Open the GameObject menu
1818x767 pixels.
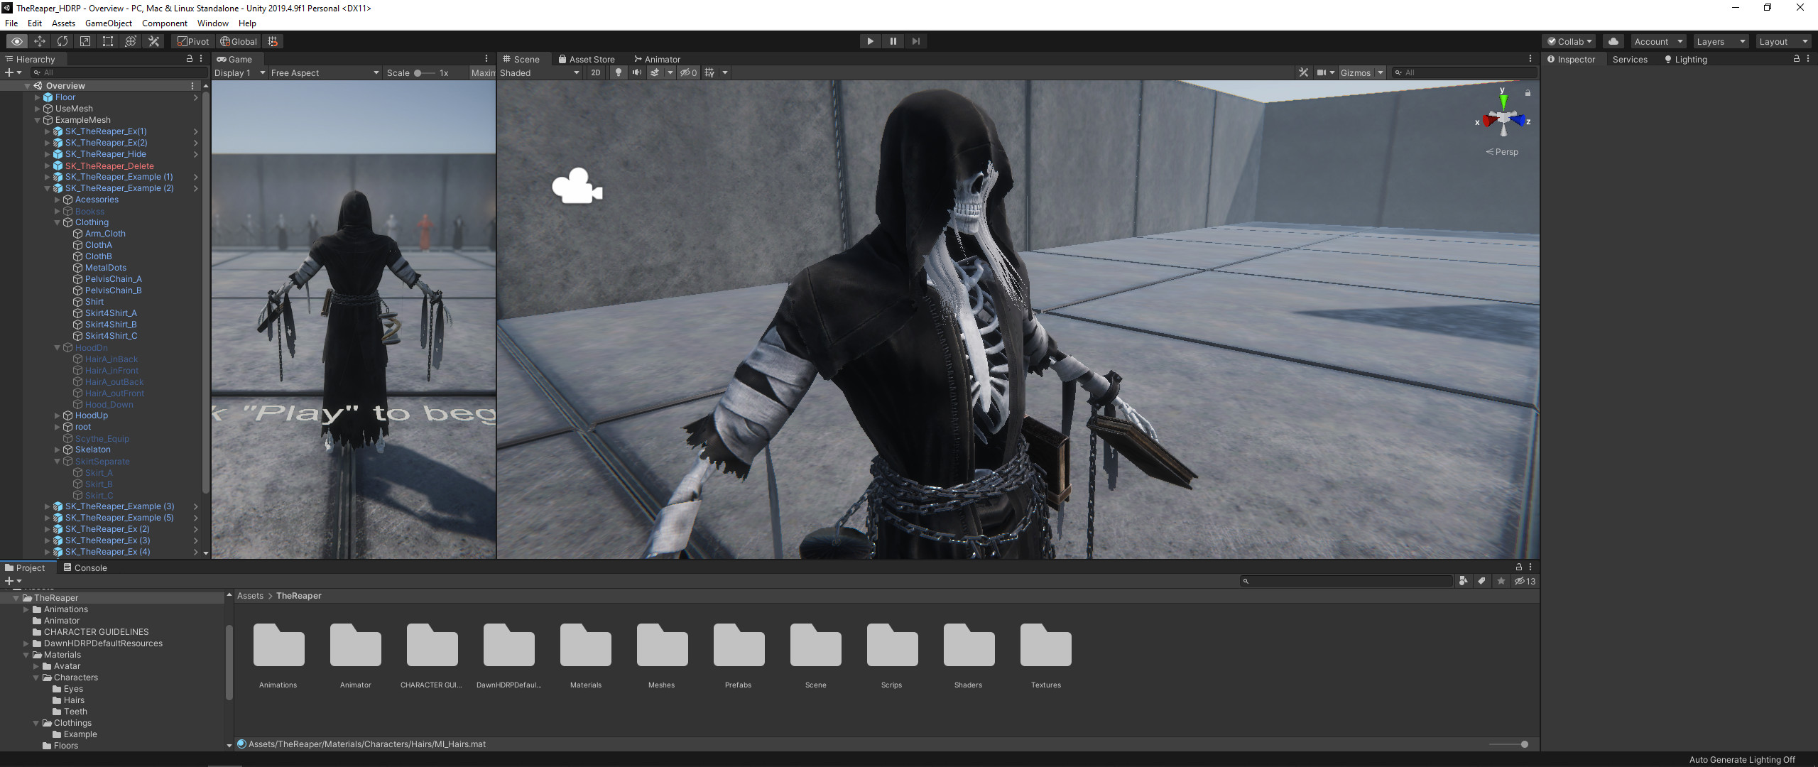pyautogui.click(x=109, y=23)
